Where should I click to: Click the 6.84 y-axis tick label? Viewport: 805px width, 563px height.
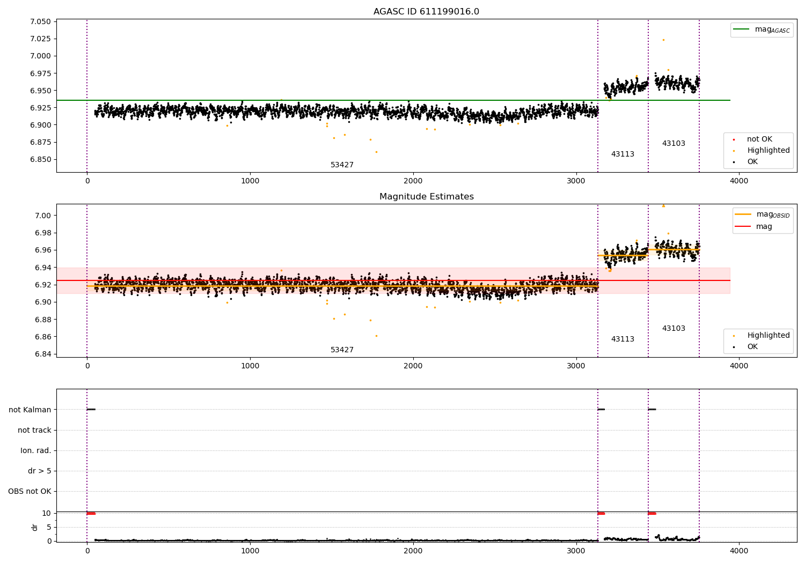(43, 354)
